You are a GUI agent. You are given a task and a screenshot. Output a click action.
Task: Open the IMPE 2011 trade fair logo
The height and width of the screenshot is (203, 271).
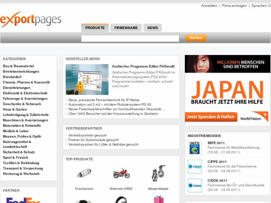pos(195,148)
